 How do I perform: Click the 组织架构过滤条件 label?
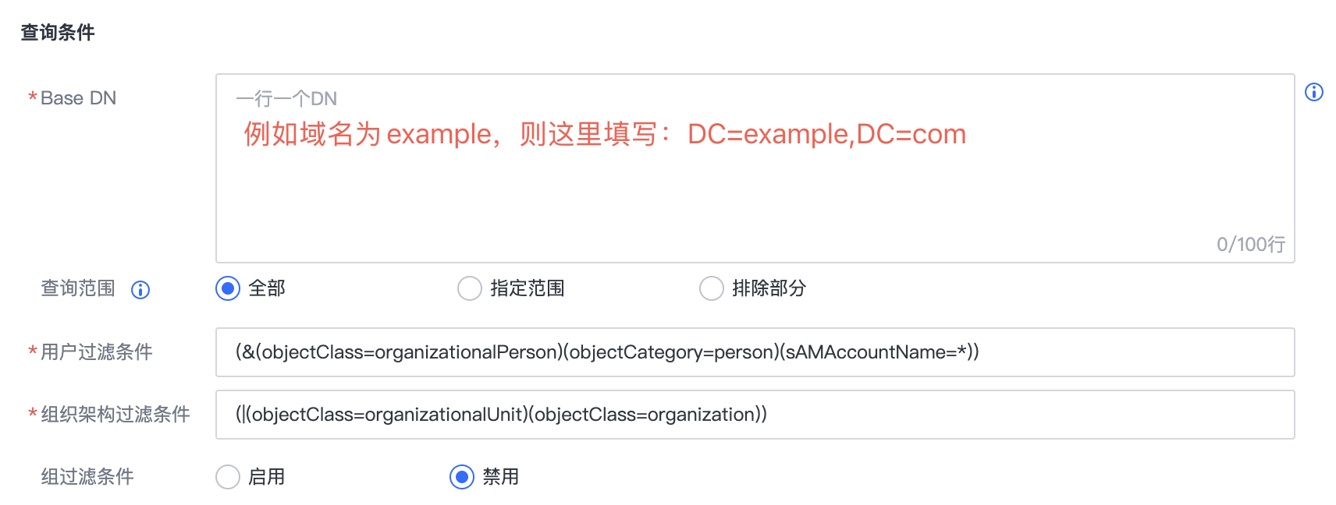tap(115, 415)
